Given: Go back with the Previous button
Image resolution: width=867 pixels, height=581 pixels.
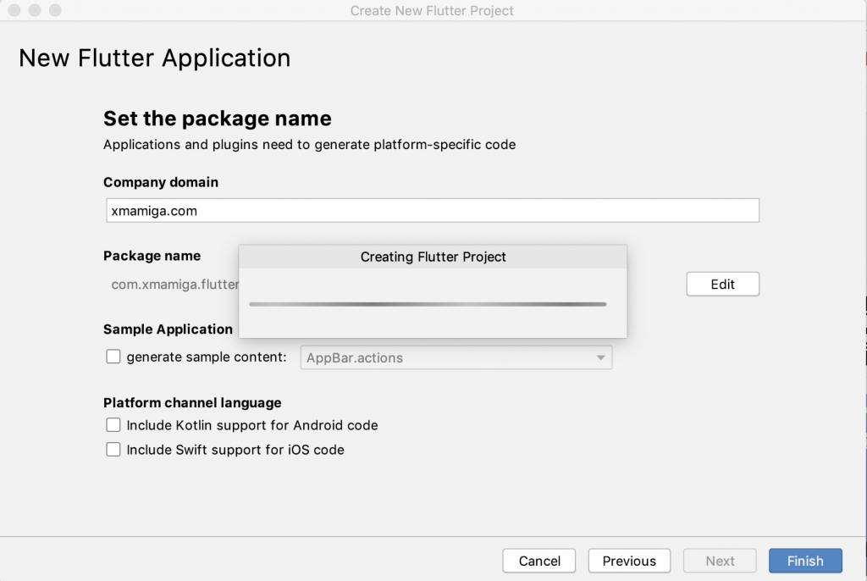Looking at the screenshot, I should point(629,561).
